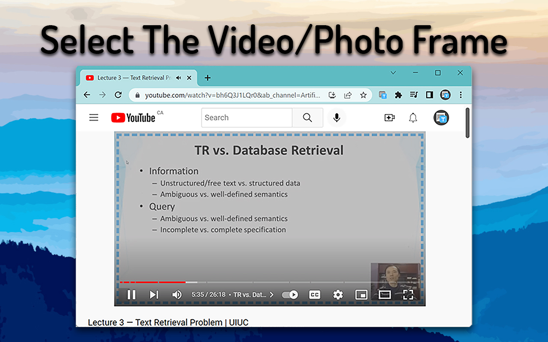Start voice search with microphone icon
The width and height of the screenshot is (548, 342).
point(337,118)
